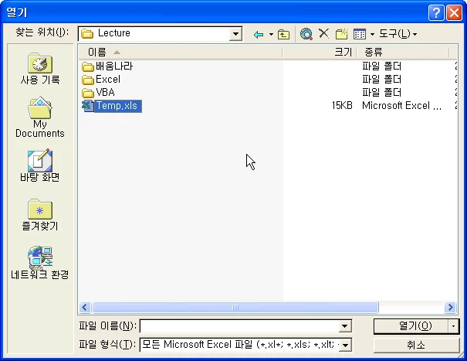Expand the 파일 이름 dropdown arrow

click(345, 326)
